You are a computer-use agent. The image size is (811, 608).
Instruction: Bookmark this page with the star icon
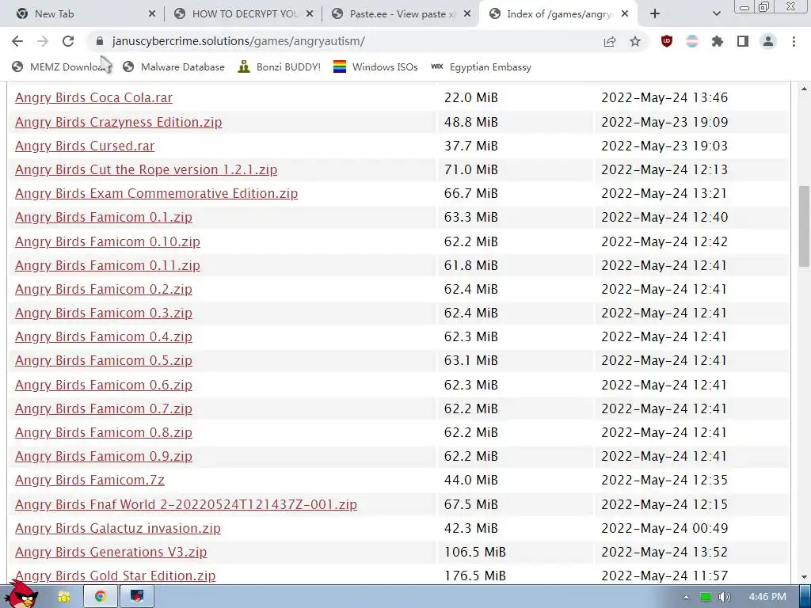(x=635, y=41)
